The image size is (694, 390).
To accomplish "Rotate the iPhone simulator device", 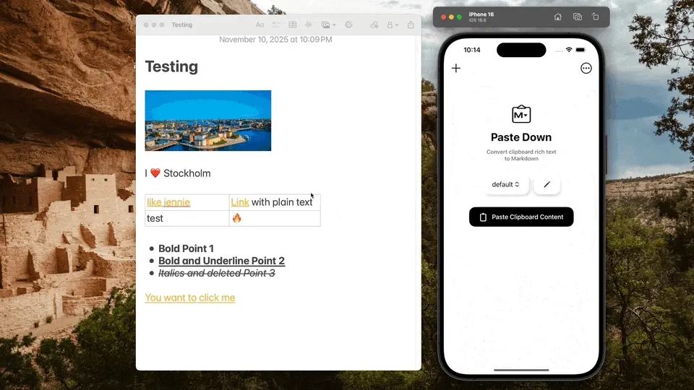I will (x=596, y=17).
